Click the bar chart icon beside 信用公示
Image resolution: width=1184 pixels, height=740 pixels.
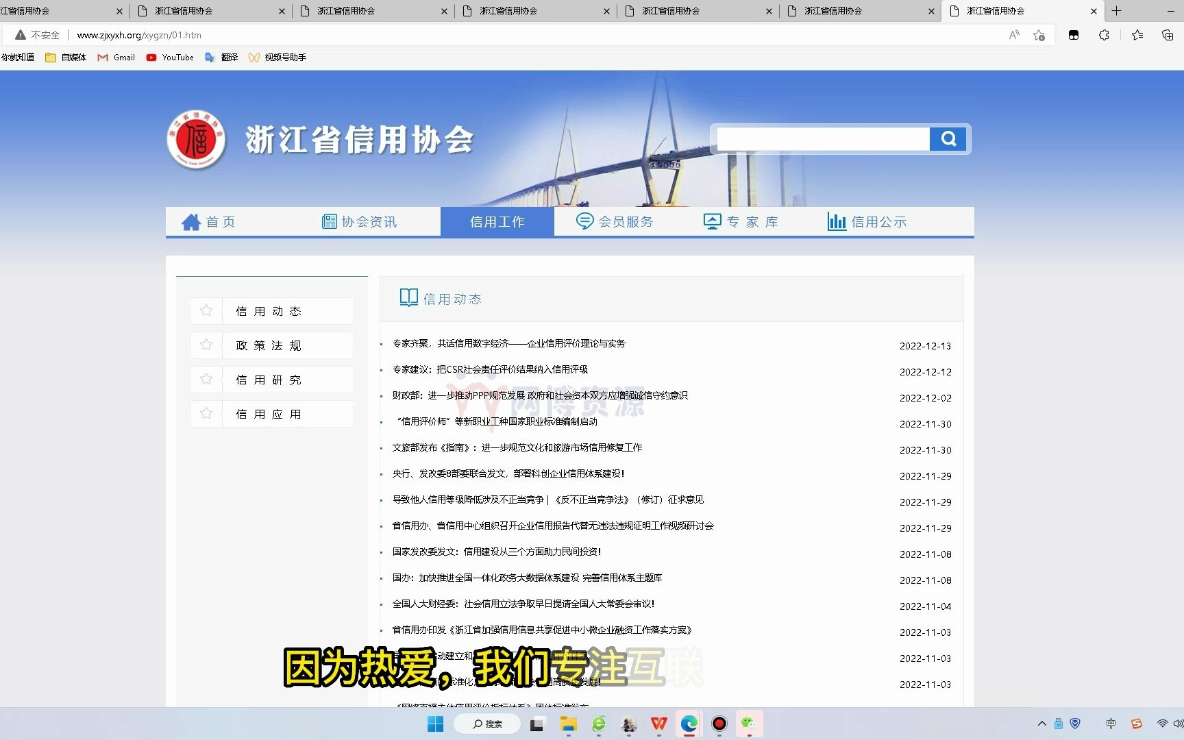click(x=837, y=221)
